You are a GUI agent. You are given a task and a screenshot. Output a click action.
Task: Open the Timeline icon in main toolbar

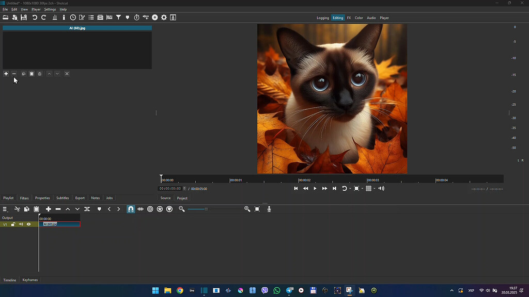tap(110, 18)
